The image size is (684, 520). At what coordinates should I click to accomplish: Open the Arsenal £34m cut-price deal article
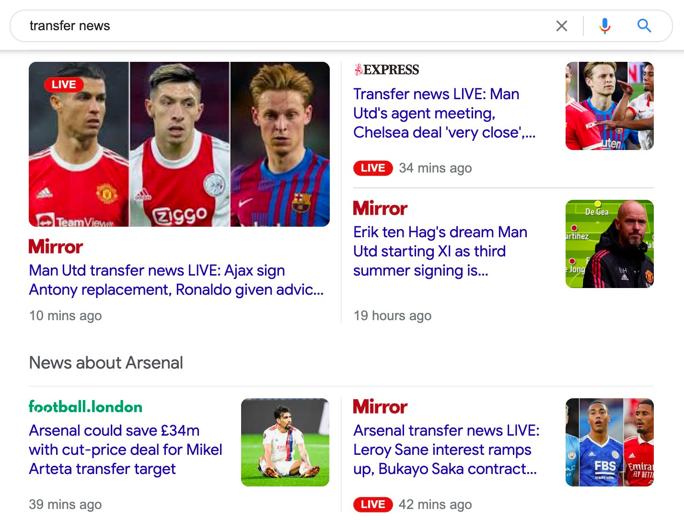coord(126,450)
